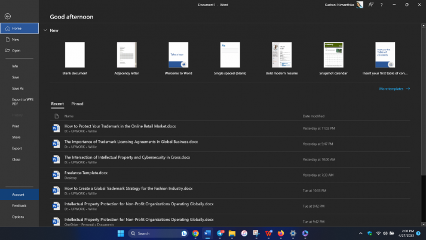Open the Home page in sidebar
This screenshot has height=240, width=426.
[19, 28]
